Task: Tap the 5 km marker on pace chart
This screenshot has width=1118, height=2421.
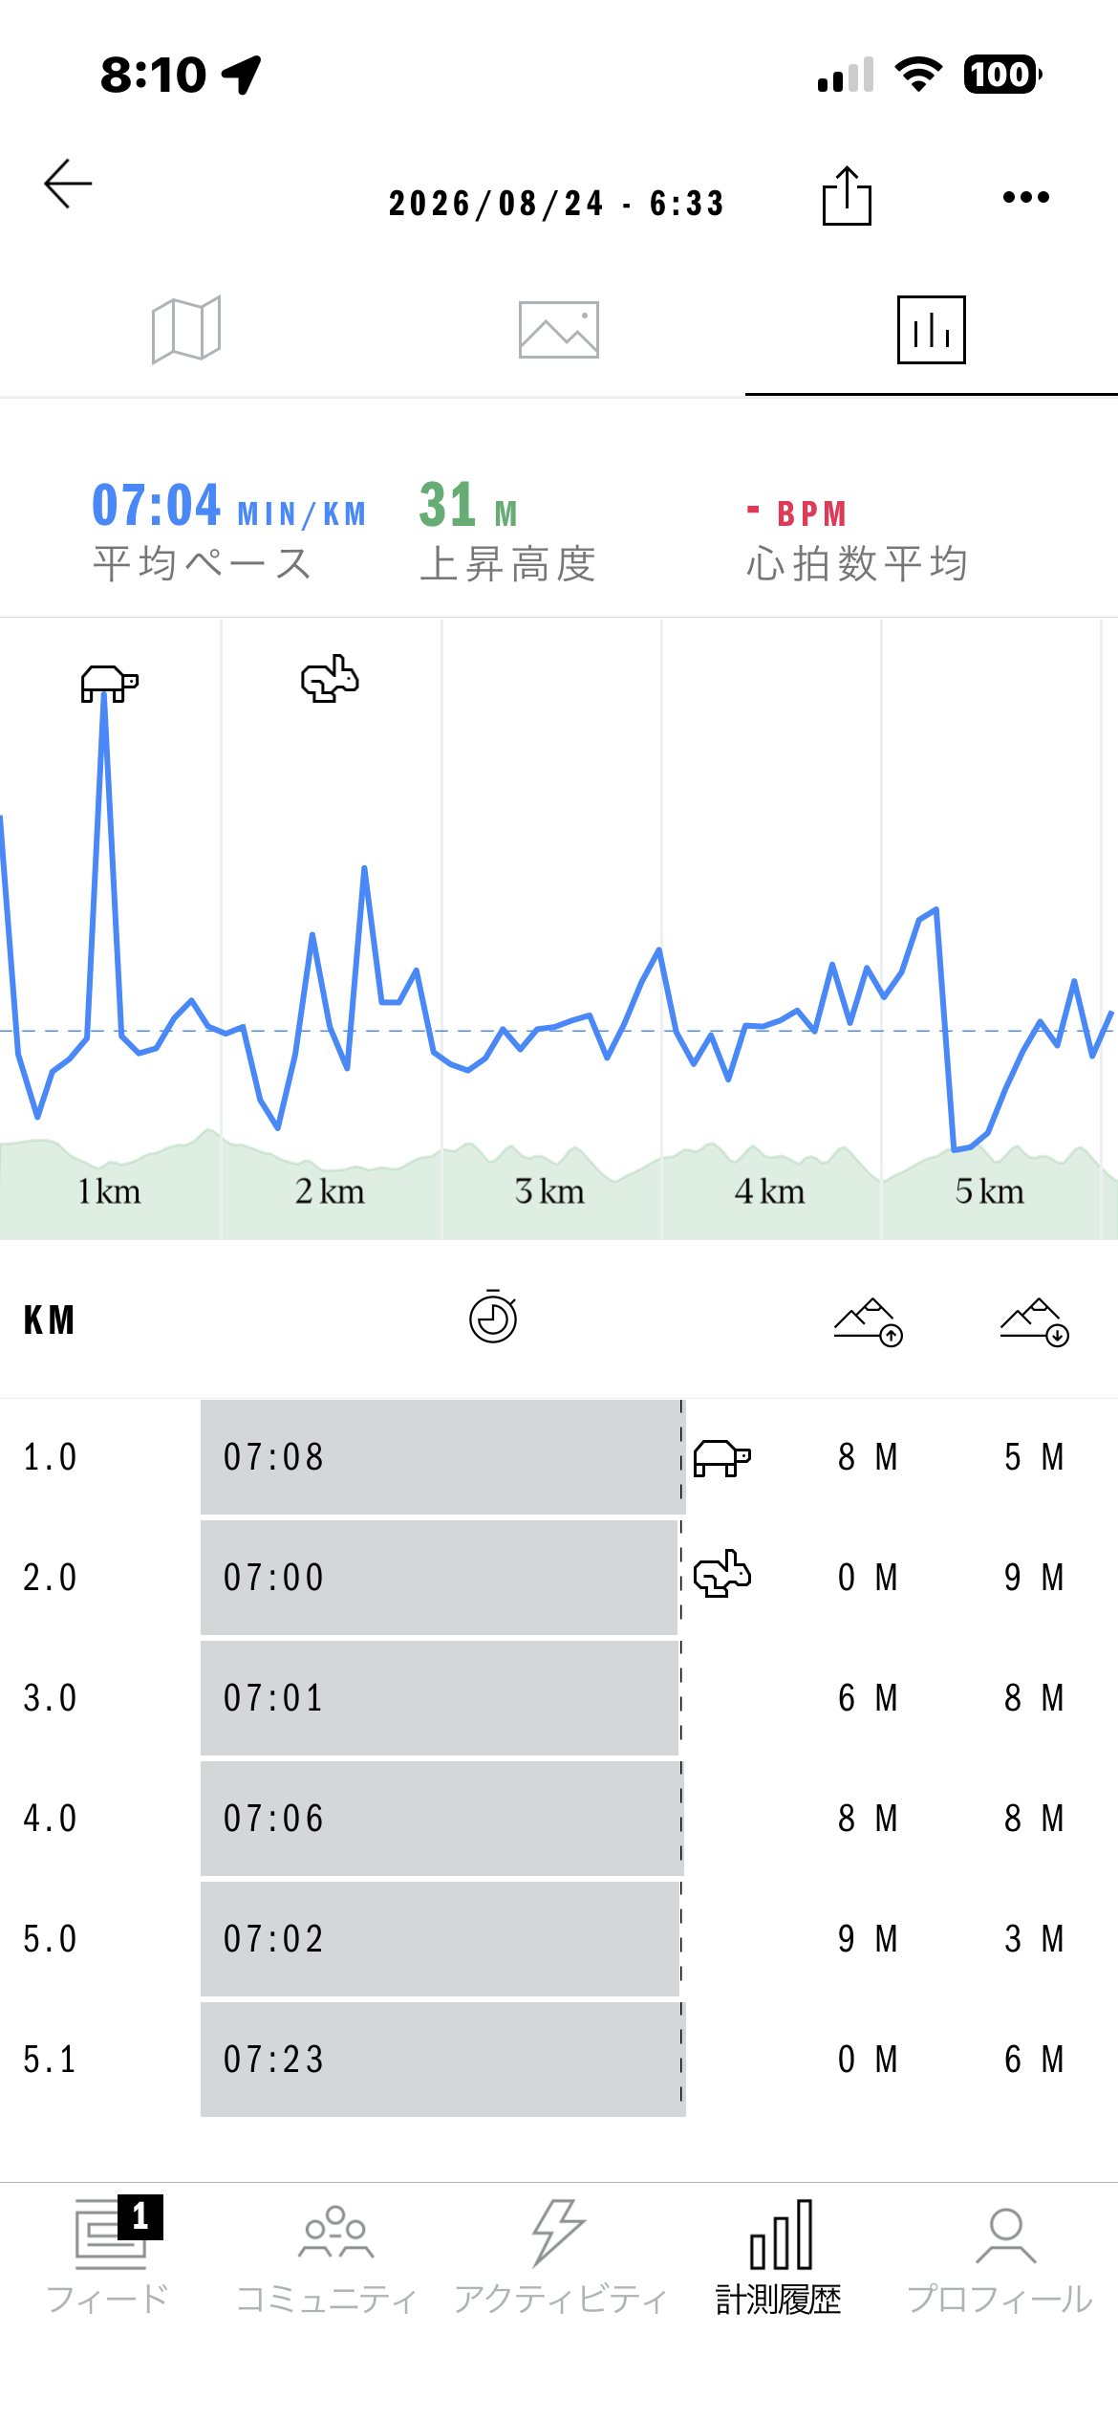Action: coord(990,1191)
